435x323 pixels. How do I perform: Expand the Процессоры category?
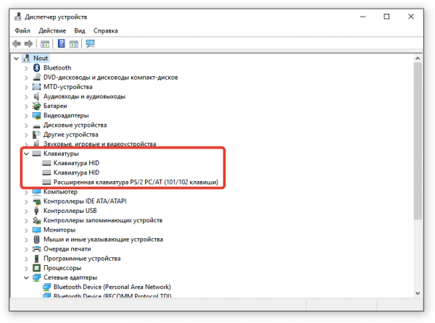26,269
